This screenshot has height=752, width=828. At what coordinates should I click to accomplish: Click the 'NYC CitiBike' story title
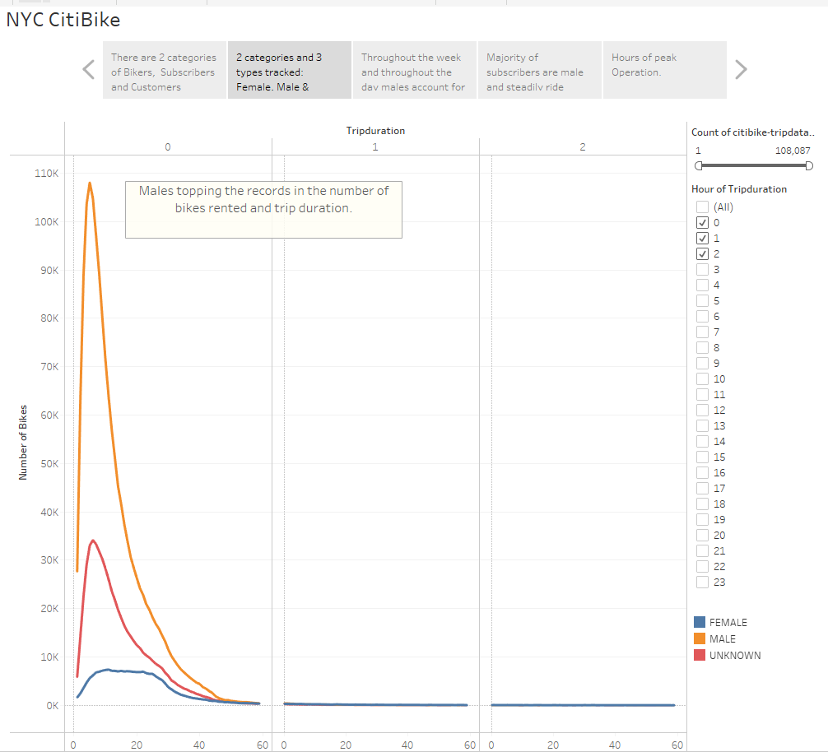(x=63, y=20)
